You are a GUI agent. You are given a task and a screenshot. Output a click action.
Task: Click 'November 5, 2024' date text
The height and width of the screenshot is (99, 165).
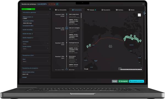tap(60, 15)
